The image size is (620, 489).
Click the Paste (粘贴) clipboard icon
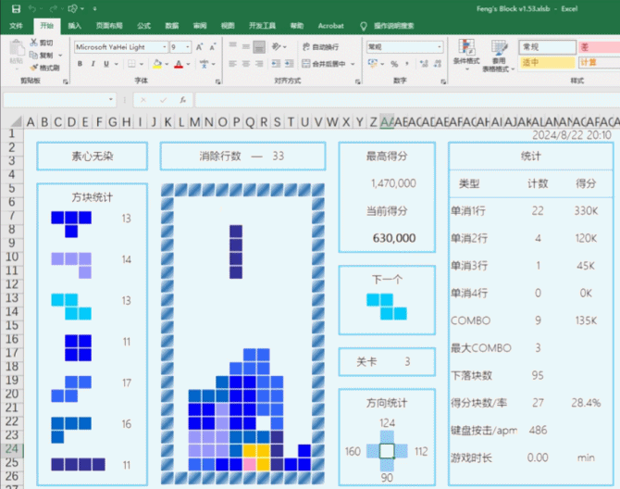[17, 49]
